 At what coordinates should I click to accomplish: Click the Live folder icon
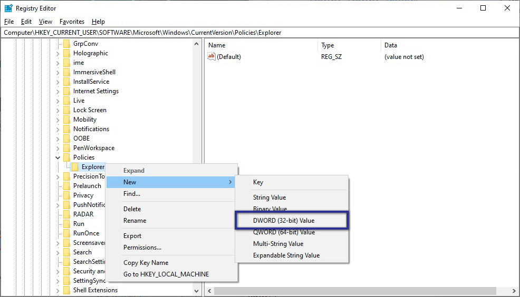(x=66, y=101)
